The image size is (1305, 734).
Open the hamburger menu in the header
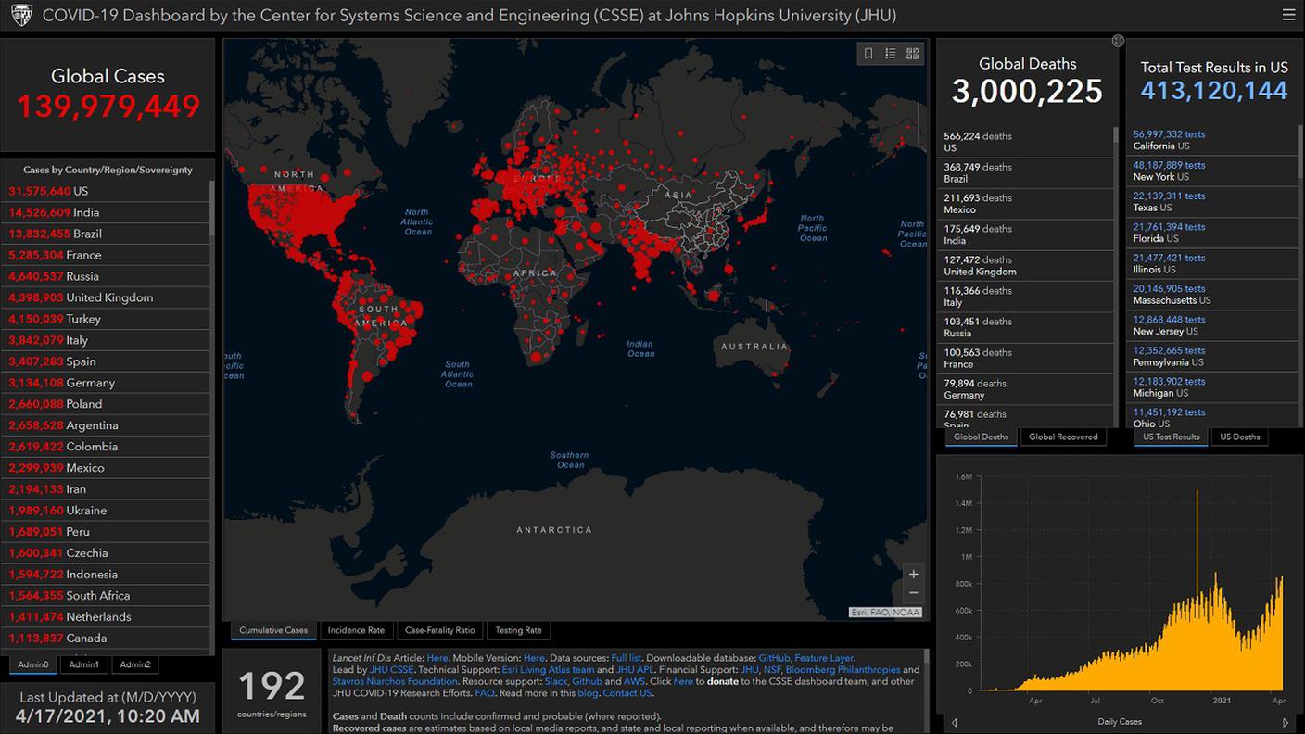click(1288, 15)
